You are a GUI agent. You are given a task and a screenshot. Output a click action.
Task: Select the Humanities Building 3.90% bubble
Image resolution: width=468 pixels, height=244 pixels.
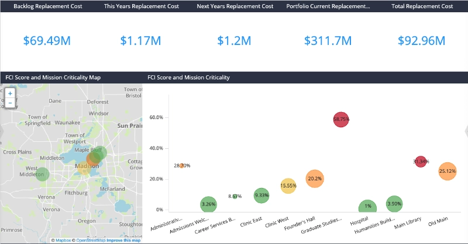tap(394, 204)
